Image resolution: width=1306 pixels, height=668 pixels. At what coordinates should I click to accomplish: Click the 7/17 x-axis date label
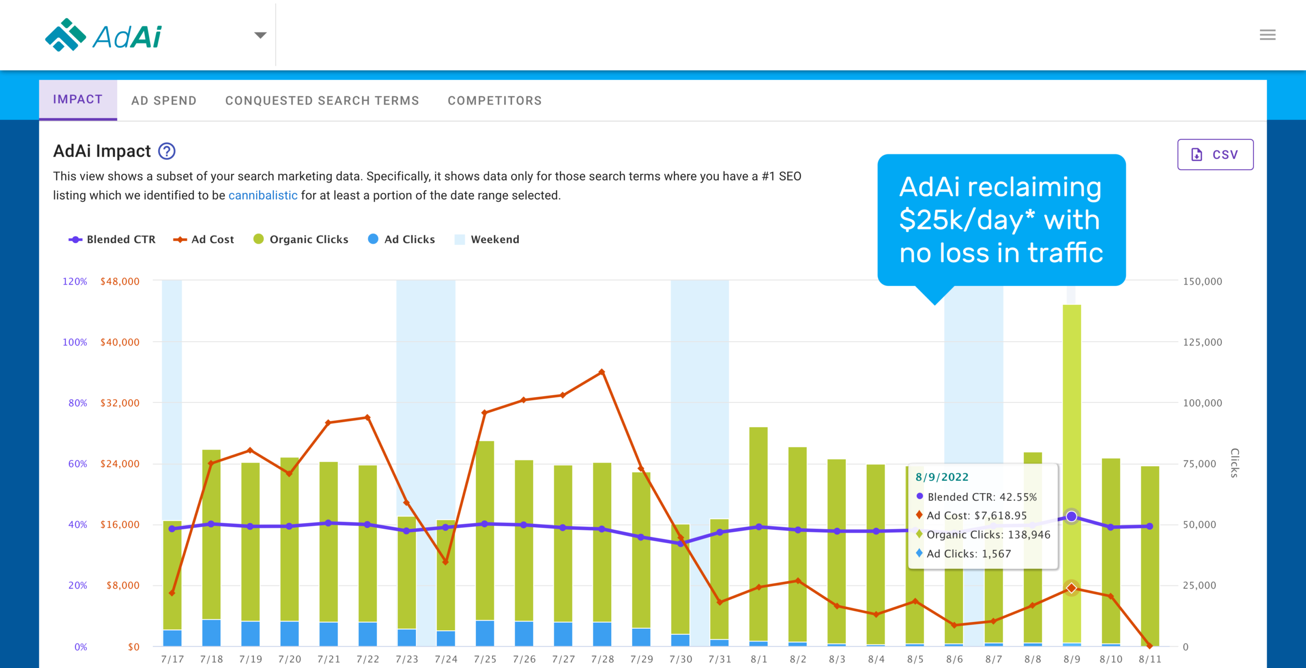[x=172, y=659]
